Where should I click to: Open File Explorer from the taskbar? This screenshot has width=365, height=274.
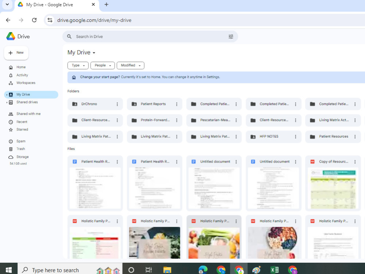[x=167, y=270]
